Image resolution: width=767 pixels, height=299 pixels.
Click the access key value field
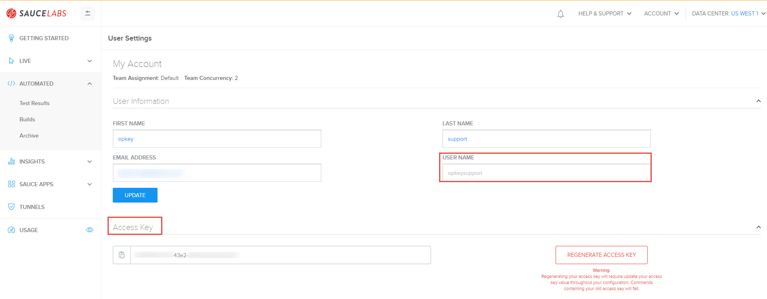tap(280, 255)
